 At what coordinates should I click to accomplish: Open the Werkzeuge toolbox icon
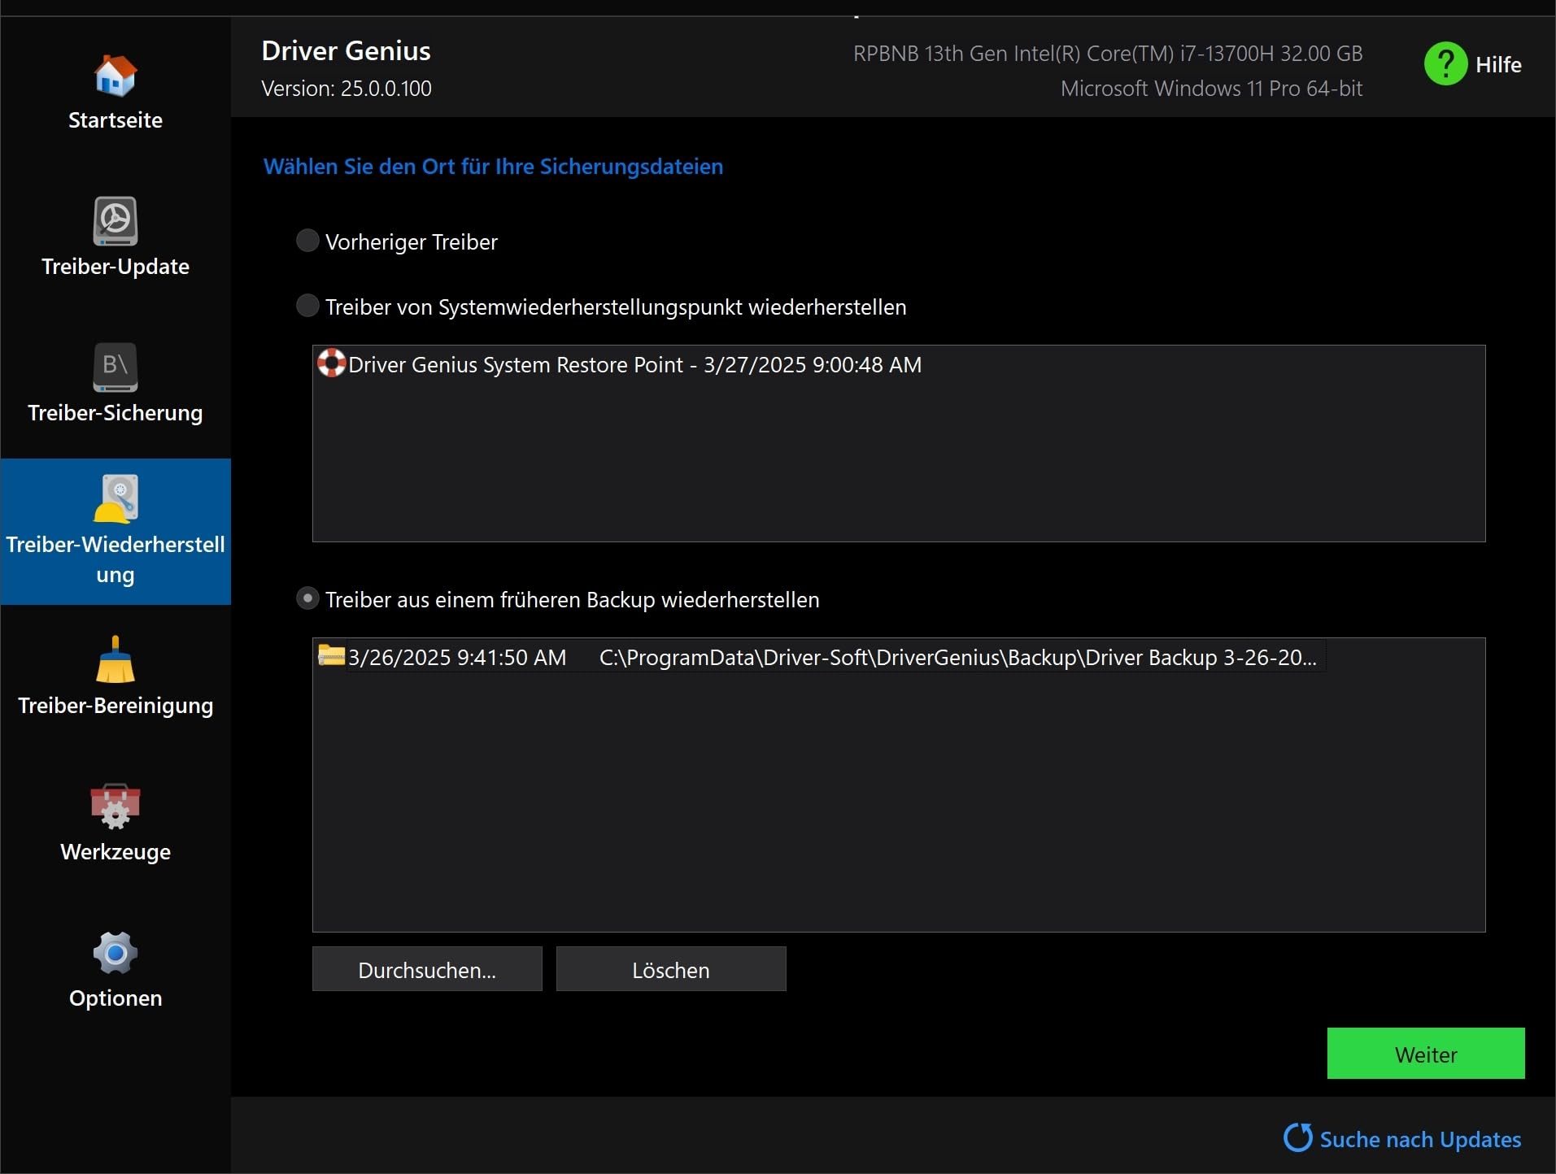(x=116, y=807)
